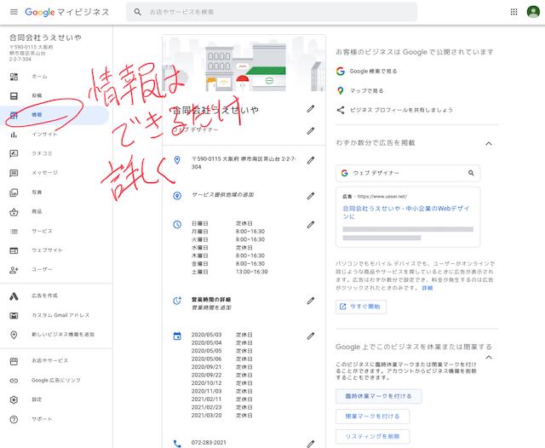
Task: Open the account profile avatar
Action: coord(533,12)
